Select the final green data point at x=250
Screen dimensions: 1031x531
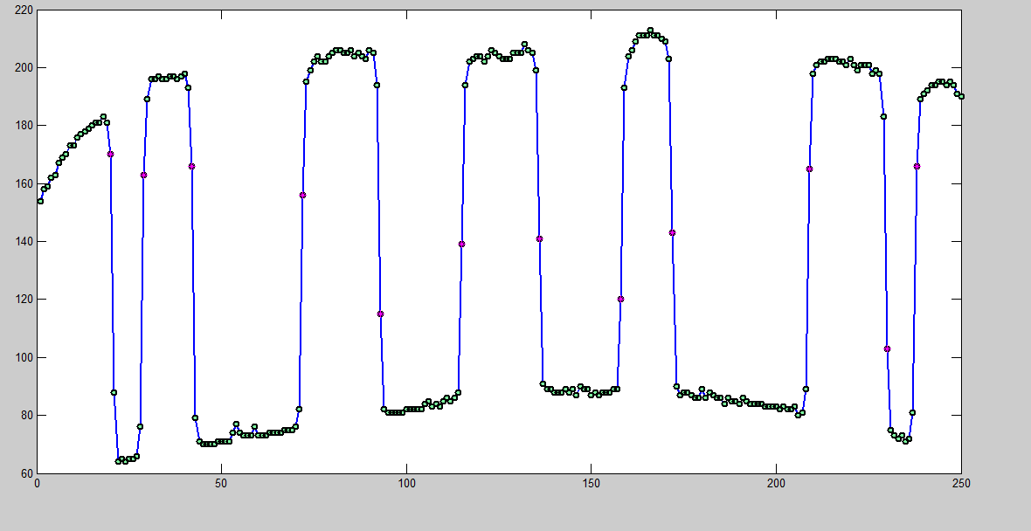(961, 96)
